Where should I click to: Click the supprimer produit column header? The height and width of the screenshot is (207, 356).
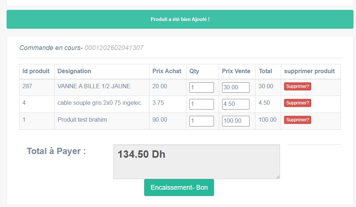(309, 71)
